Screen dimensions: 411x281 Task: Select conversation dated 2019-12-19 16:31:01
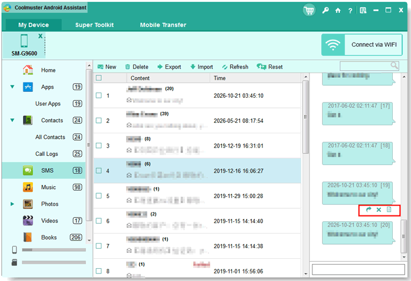click(197, 146)
